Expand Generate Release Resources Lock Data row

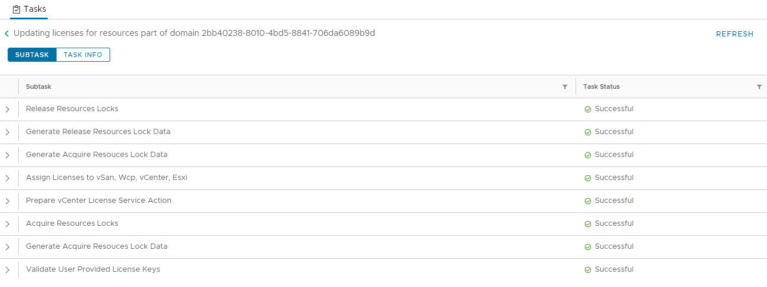[8, 132]
